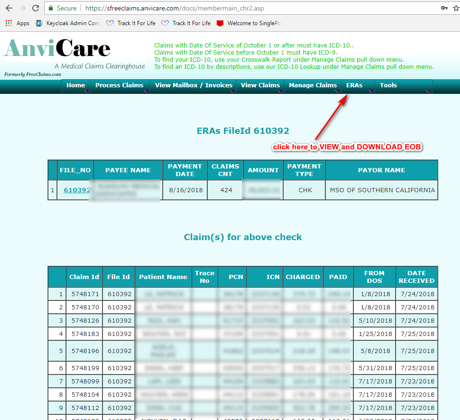Select claim ID 5748199

tap(85, 368)
